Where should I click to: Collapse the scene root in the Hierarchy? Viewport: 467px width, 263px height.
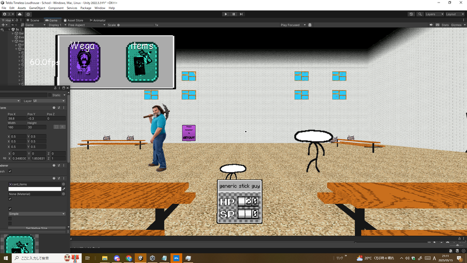tap(9, 30)
